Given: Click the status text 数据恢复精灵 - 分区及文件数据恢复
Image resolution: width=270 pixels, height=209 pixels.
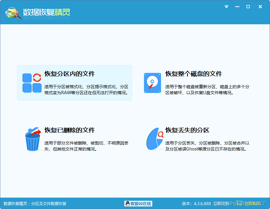Looking at the screenshot, I should tap(35, 204).
